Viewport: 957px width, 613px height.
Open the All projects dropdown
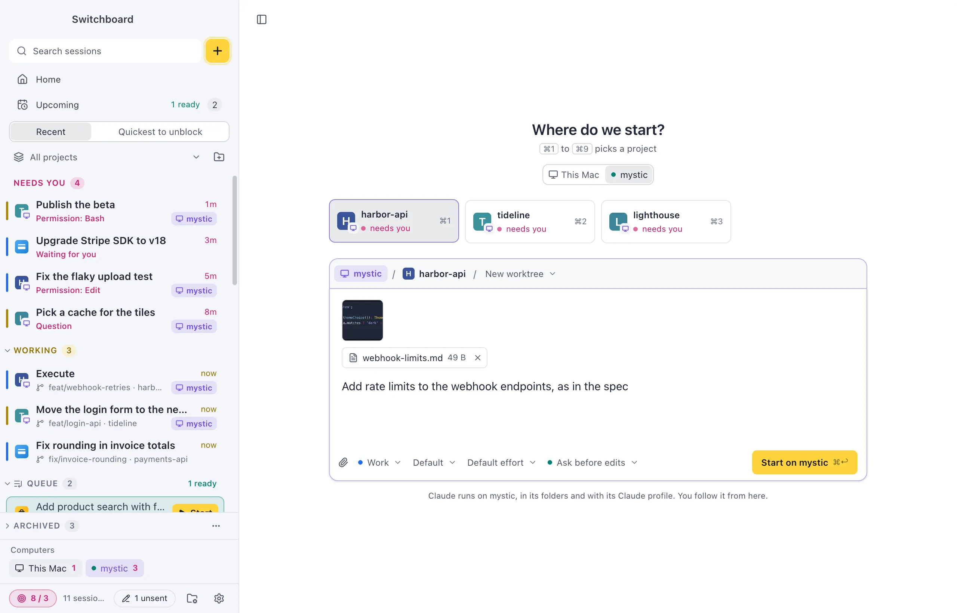pos(107,157)
